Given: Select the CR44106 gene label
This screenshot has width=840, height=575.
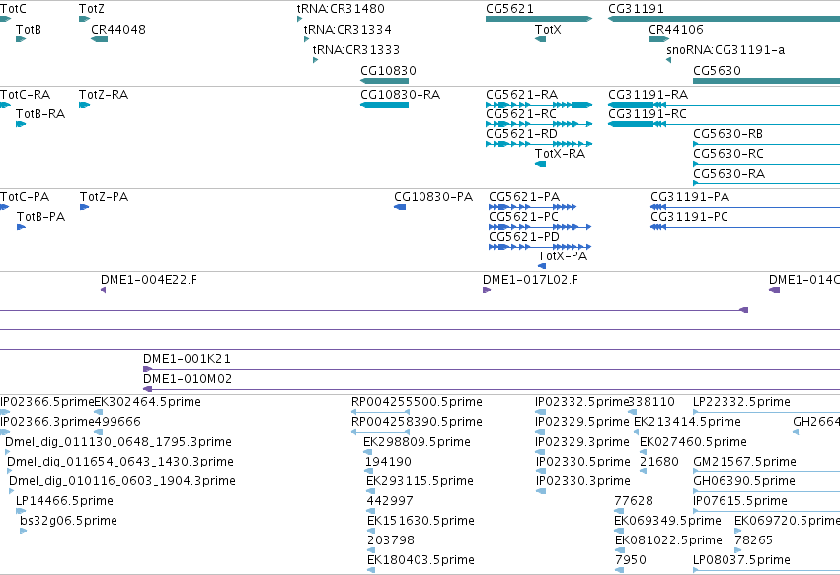Looking at the screenshot, I should tap(676, 29).
